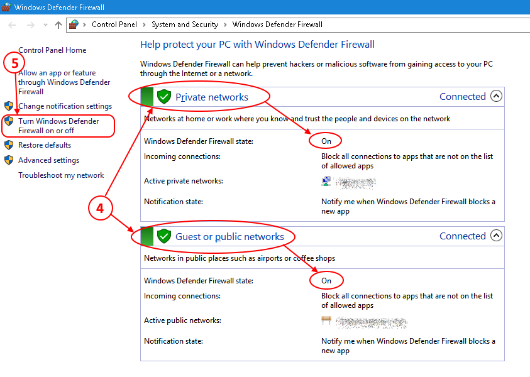530x377 pixels.
Task: Click the firewall icon in the title bar
Action: (6, 7)
